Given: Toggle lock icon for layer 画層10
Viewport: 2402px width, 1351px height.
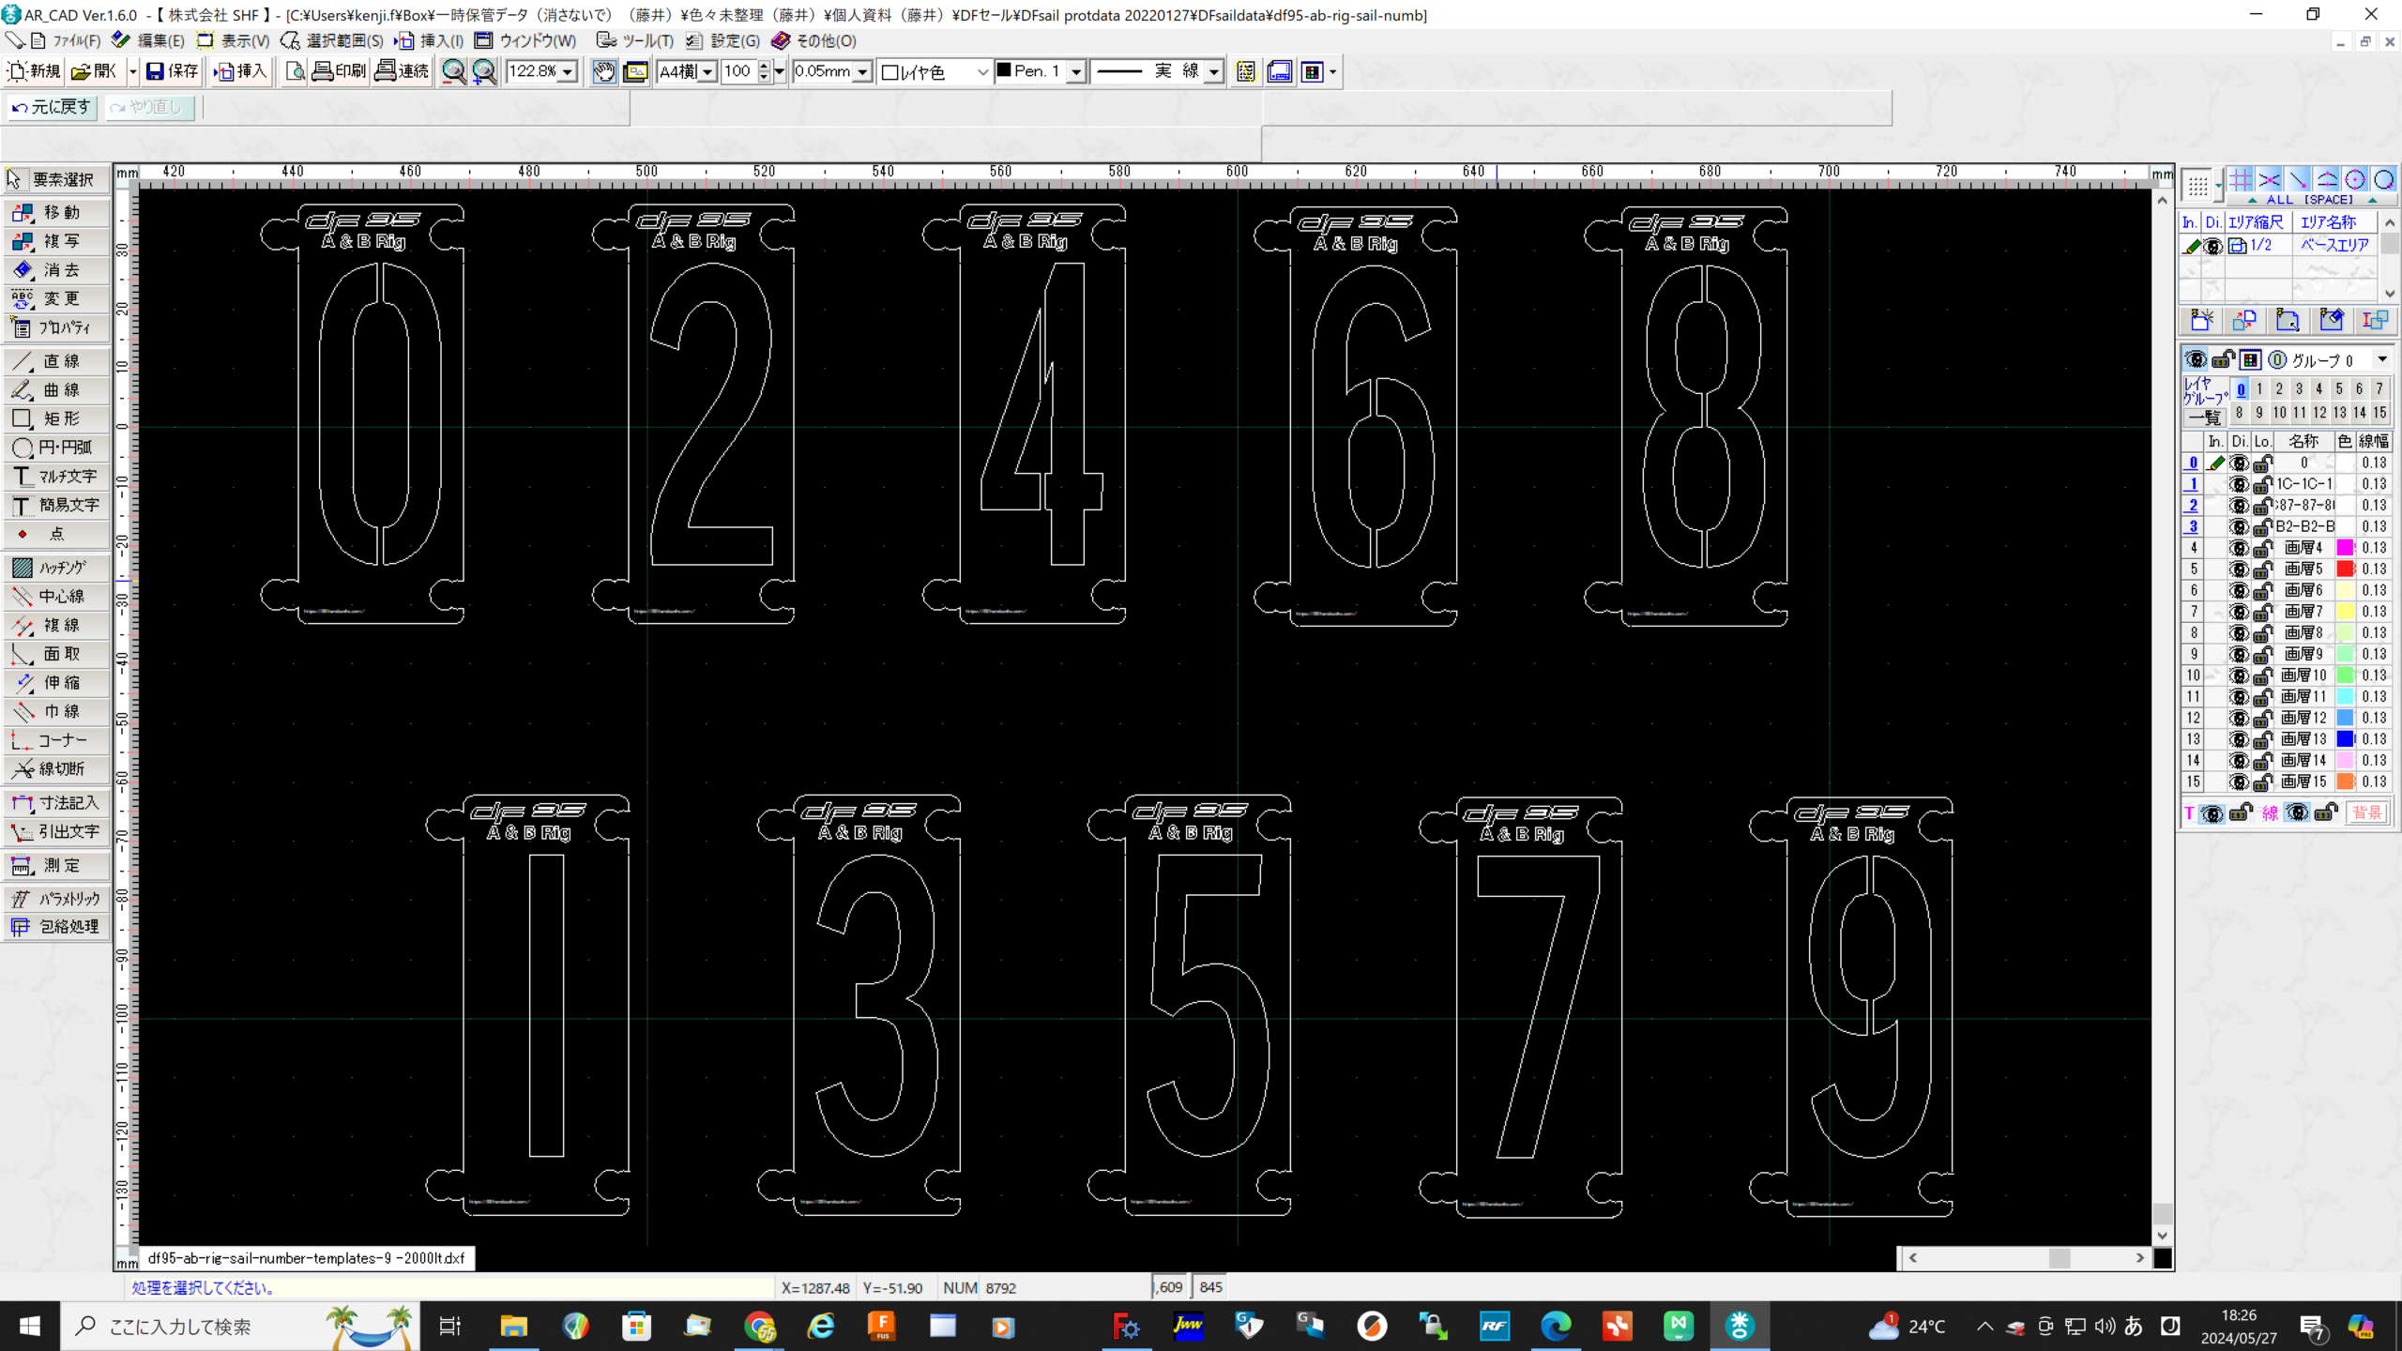Looking at the screenshot, I should tap(2262, 675).
